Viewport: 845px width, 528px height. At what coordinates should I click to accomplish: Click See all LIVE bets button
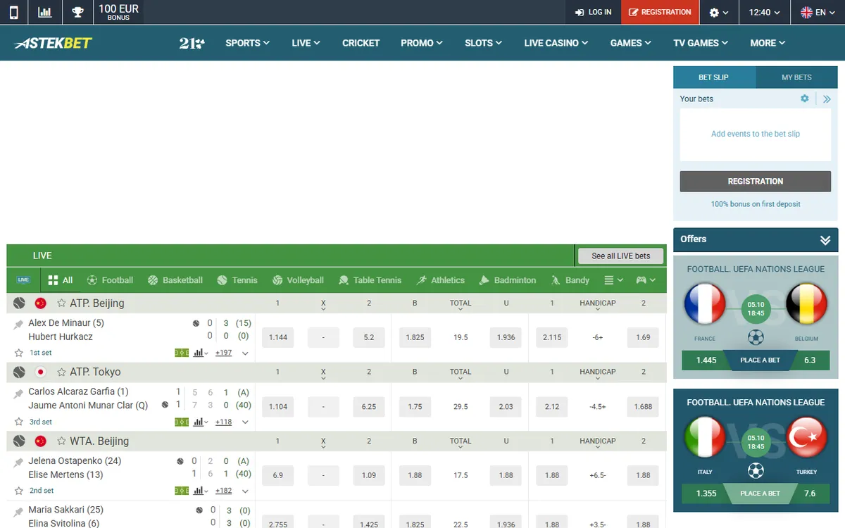click(620, 256)
